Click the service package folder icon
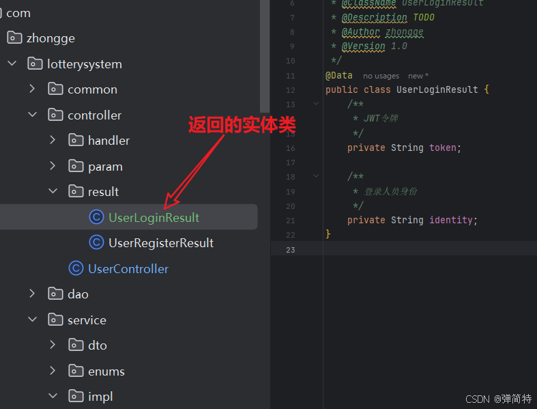This screenshot has height=409, width=537. click(x=55, y=320)
